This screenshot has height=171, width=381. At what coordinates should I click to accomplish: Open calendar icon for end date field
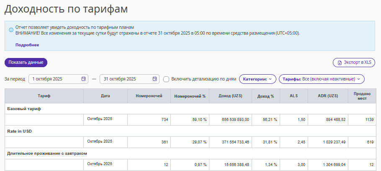tap(154, 79)
